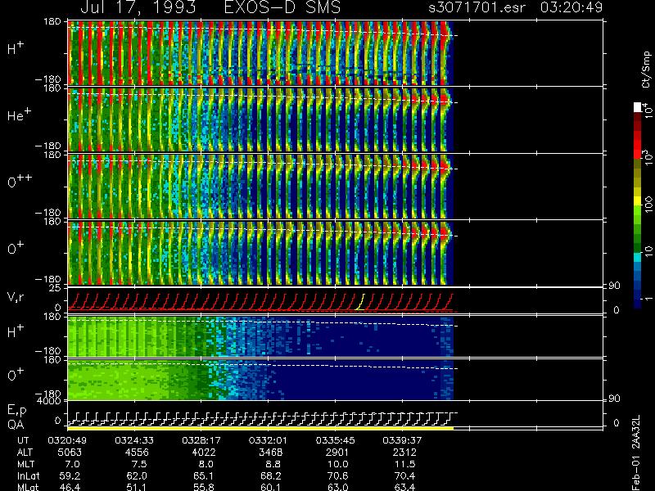
Task: Select the QA row label
Action: tap(16, 424)
